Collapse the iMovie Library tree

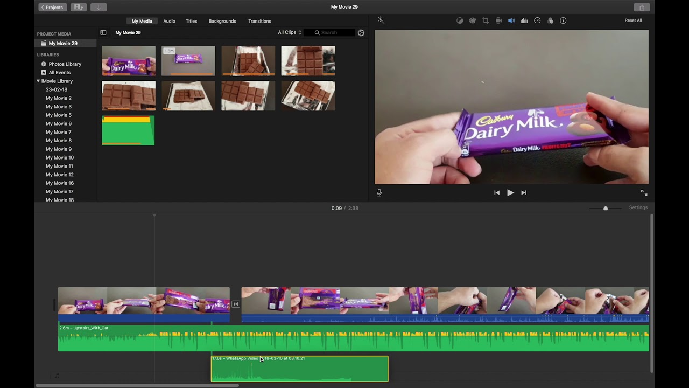click(38, 81)
